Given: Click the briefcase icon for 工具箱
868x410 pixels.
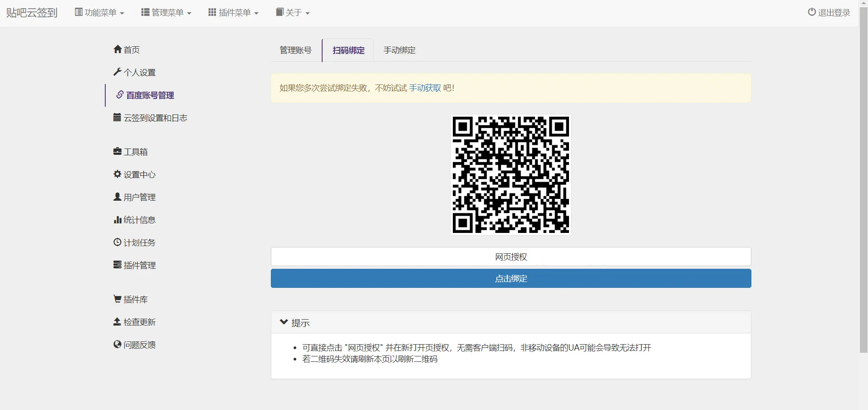Looking at the screenshot, I should [x=118, y=151].
